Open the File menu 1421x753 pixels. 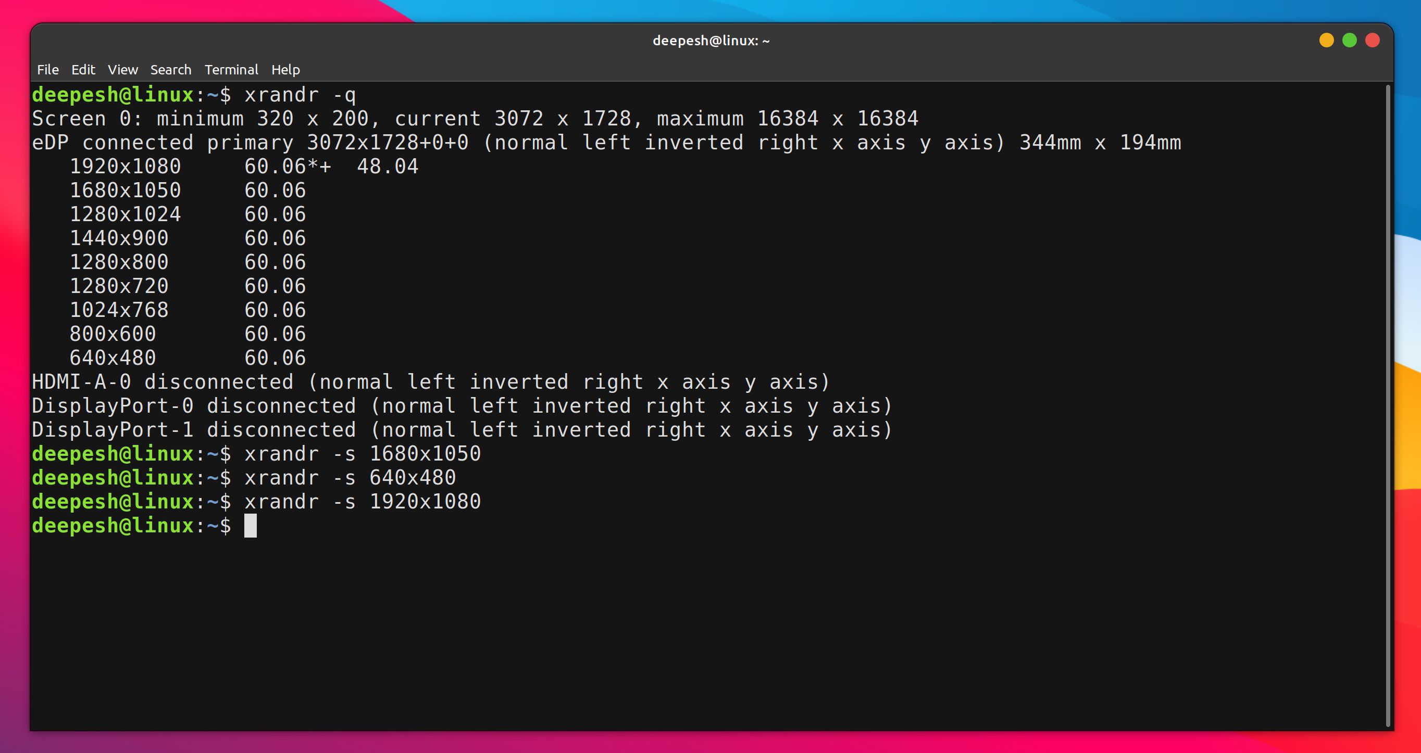coord(47,70)
